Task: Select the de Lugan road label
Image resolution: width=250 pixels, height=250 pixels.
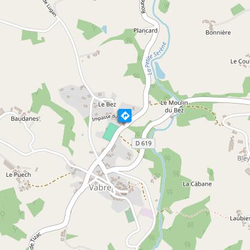Action: coord(50,8)
